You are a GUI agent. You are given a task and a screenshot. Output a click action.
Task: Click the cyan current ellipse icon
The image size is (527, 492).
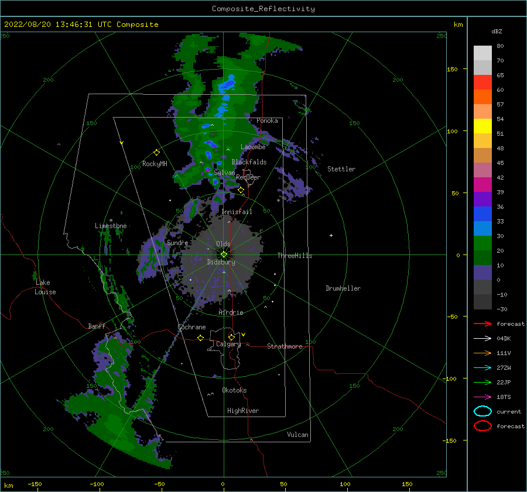click(x=482, y=411)
